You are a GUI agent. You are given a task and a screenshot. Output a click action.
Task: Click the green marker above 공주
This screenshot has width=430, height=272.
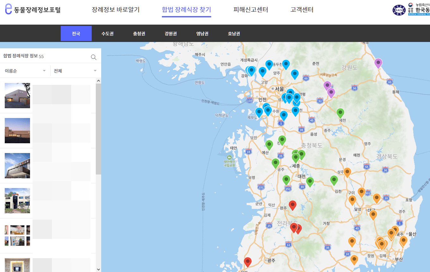pos(276,163)
